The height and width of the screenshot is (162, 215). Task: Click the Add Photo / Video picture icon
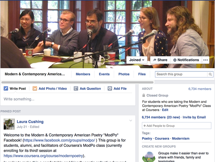click(35, 89)
